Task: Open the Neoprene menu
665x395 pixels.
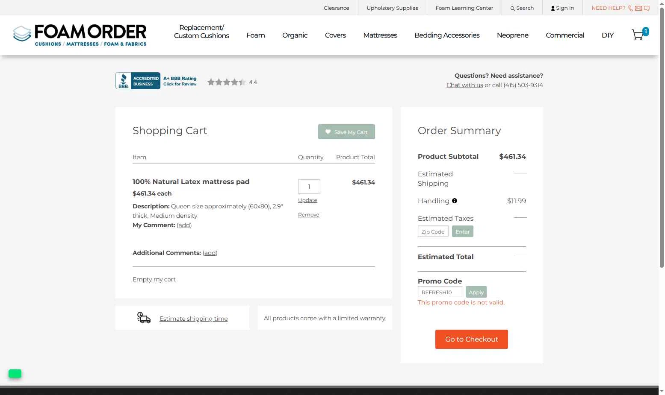Action: [x=512, y=35]
